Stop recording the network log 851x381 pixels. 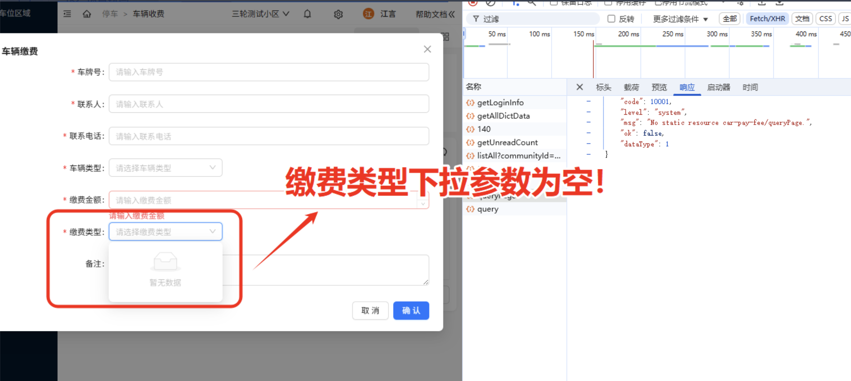coord(472,3)
